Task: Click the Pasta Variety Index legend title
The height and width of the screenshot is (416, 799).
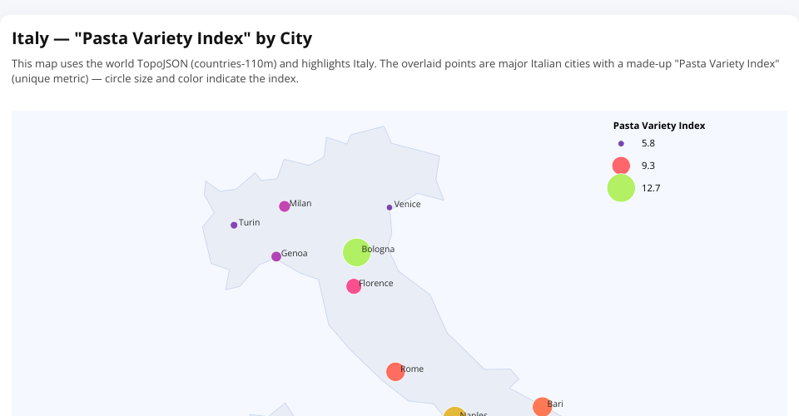Action: point(659,126)
